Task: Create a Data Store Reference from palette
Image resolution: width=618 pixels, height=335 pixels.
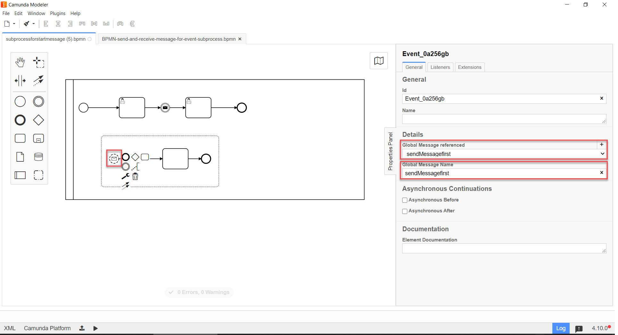Action: [39, 157]
